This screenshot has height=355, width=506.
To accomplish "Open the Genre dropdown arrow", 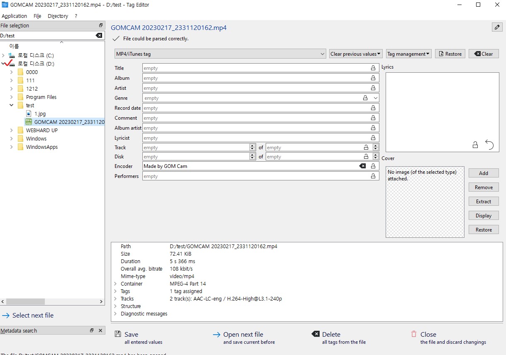I will pyautogui.click(x=375, y=98).
